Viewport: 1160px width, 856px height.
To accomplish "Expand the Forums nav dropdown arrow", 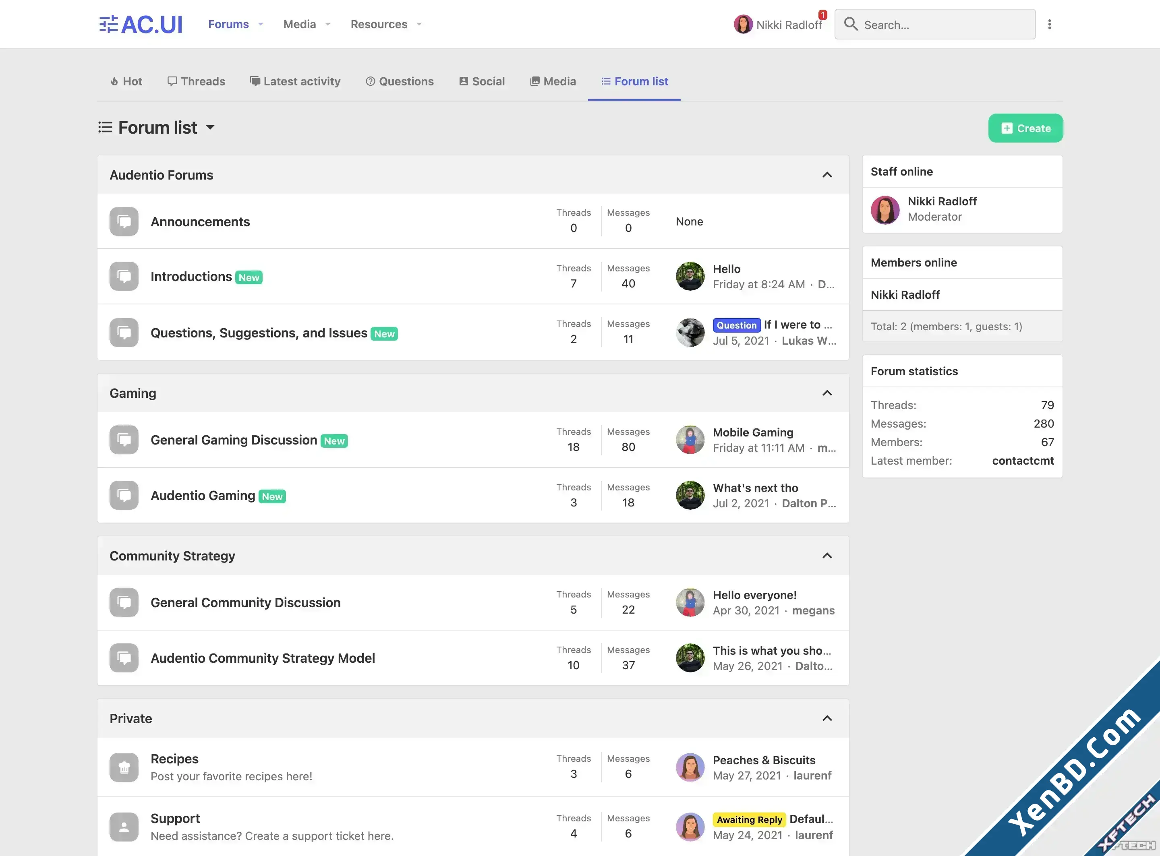I will pos(261,24).
